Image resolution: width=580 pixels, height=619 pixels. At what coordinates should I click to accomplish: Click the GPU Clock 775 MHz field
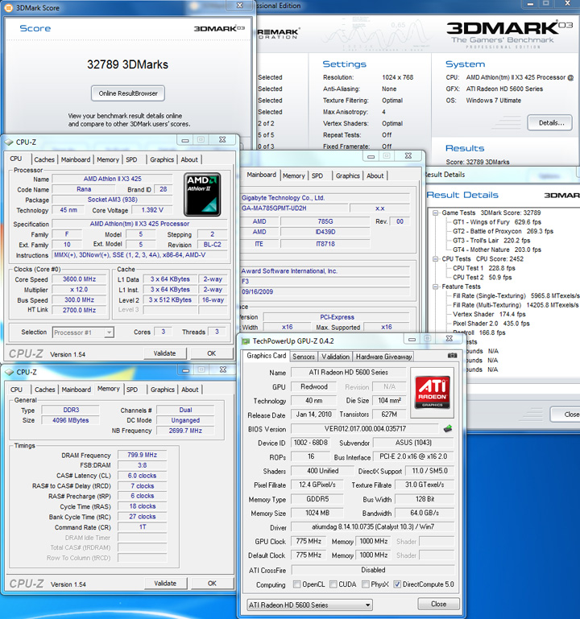coord(309,541)
